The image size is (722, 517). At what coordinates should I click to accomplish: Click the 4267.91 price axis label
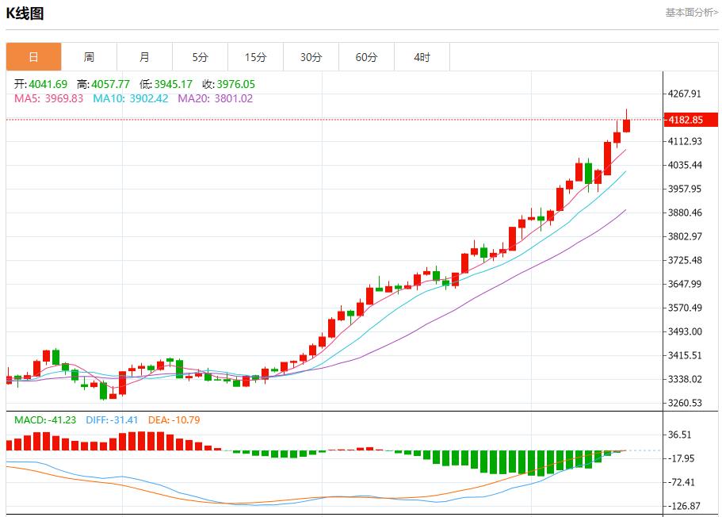click(685, 94)
